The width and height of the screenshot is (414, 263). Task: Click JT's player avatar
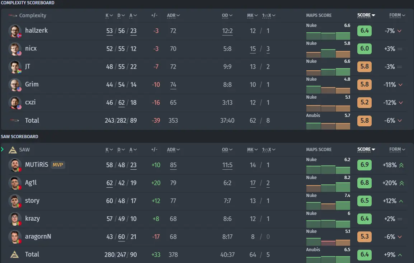(x=14, y=67)
